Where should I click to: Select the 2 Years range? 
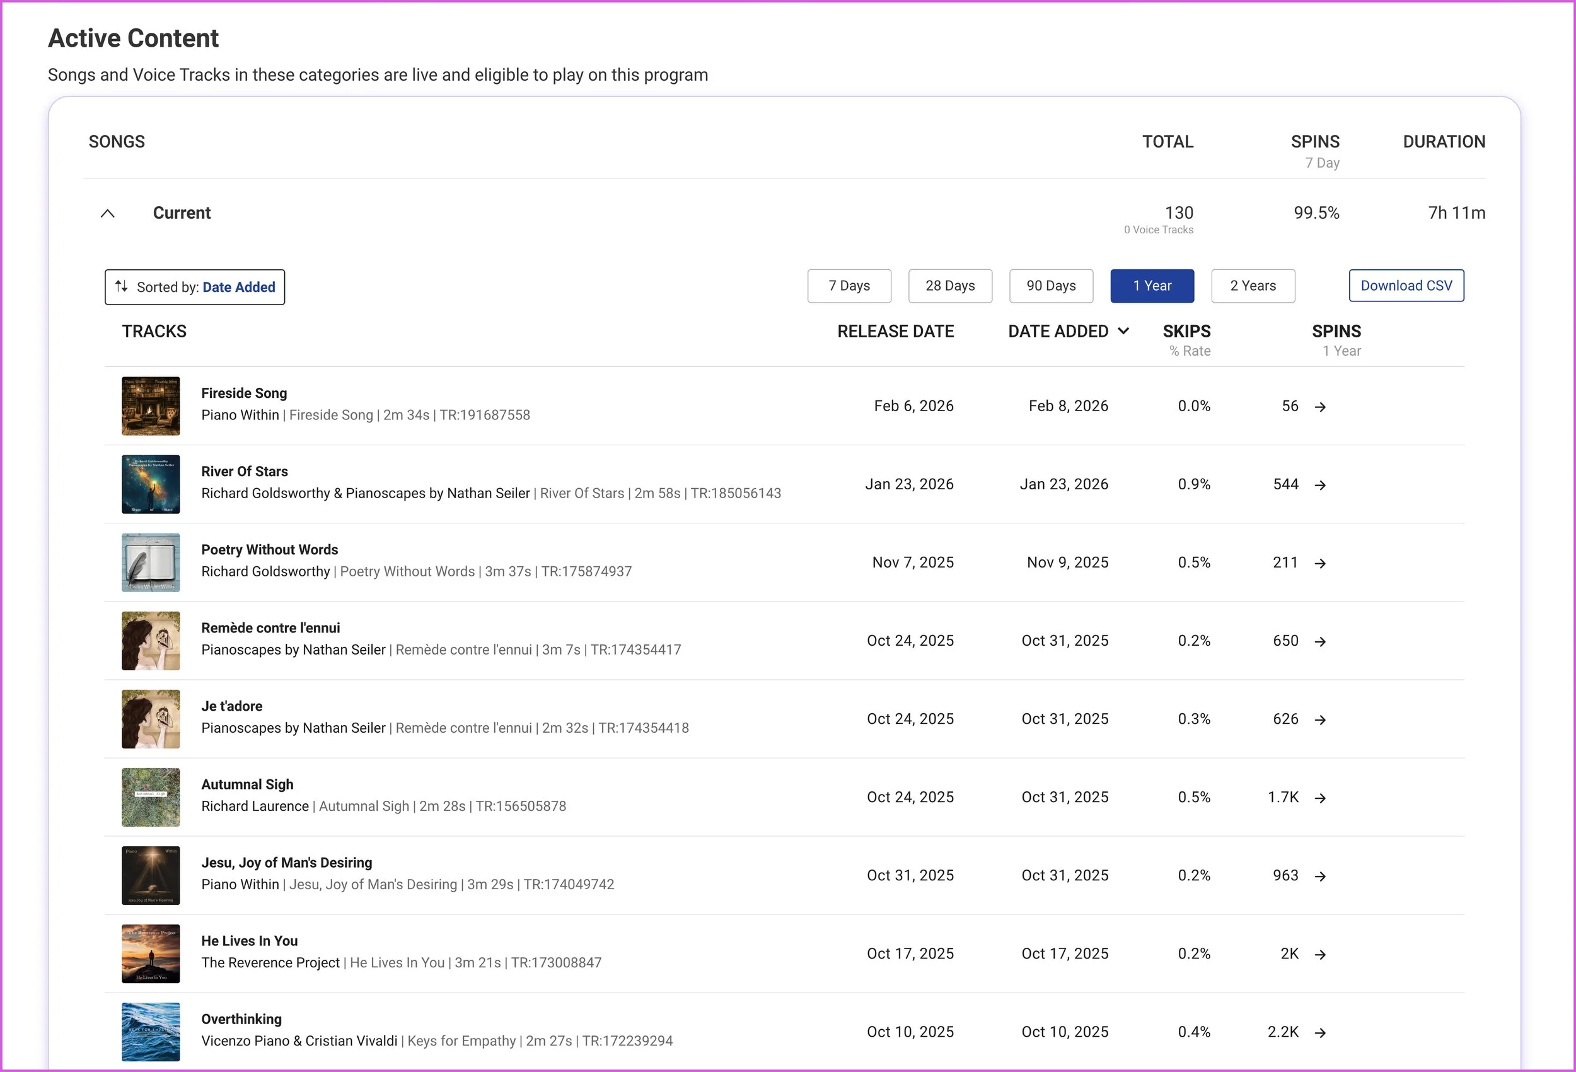[1253, 286]
